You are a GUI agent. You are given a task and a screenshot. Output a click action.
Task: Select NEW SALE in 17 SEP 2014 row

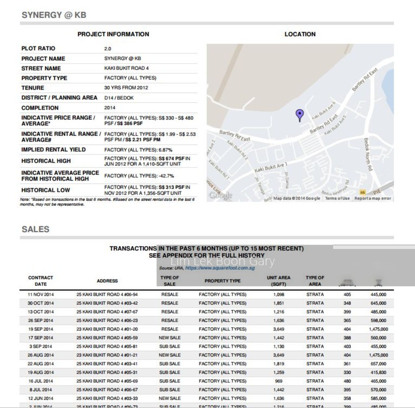(170, 338)
